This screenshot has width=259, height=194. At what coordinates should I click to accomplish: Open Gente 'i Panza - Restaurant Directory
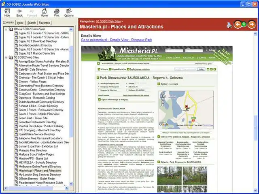point(41,110)
